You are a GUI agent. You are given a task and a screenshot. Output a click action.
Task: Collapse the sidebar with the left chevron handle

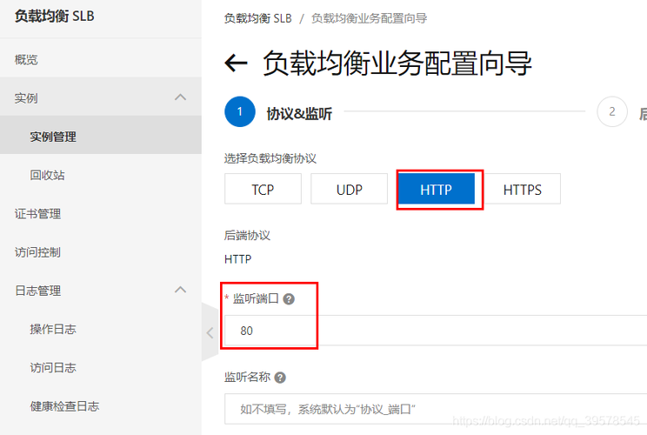click(x=210, y=332)
